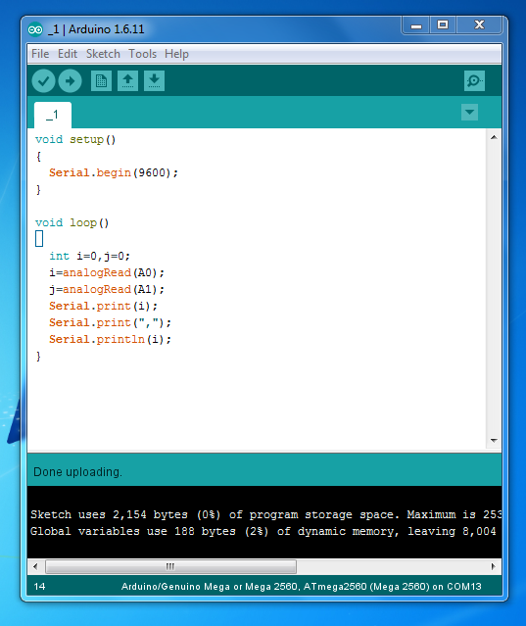Select the _1 sketch tab

pyautogui.click(x=53, y=116)
